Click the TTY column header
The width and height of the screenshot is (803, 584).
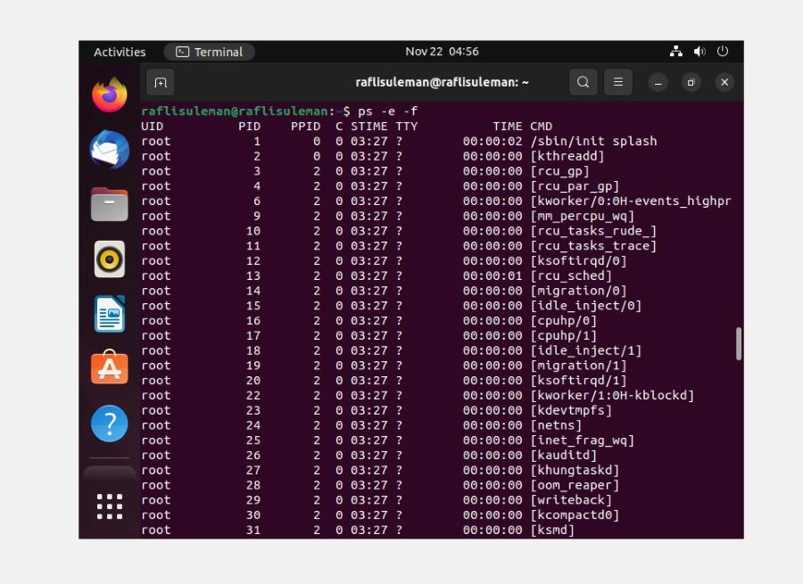pyautogui.click(x=407, y=127)
